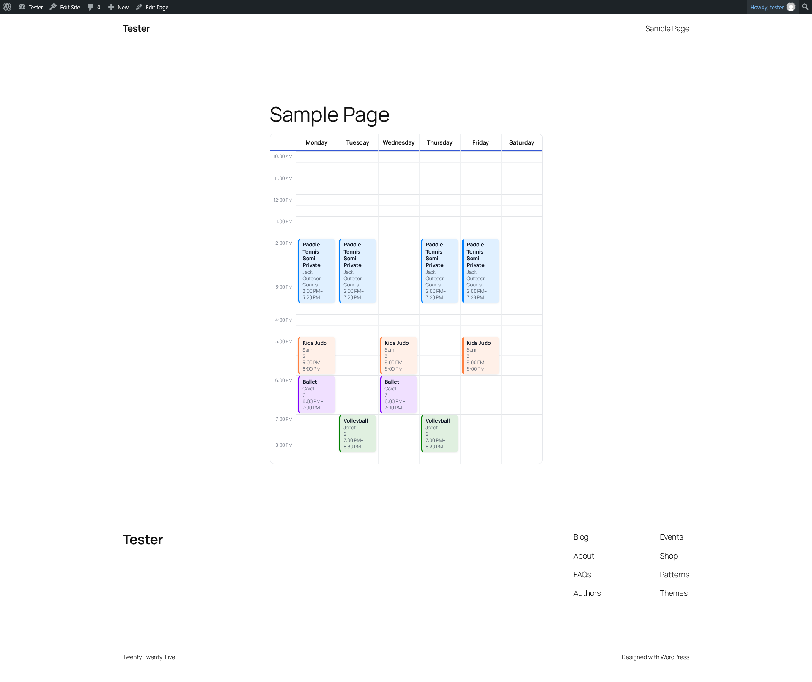The image size is (812, 682).
Task: Select the Saturday column header
Action: click(x=521, y=142)
